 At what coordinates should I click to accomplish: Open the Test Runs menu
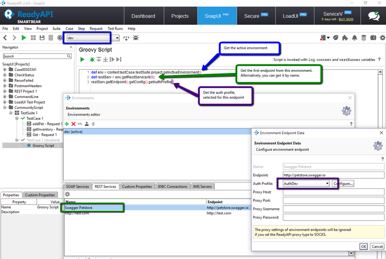[115, 29]
